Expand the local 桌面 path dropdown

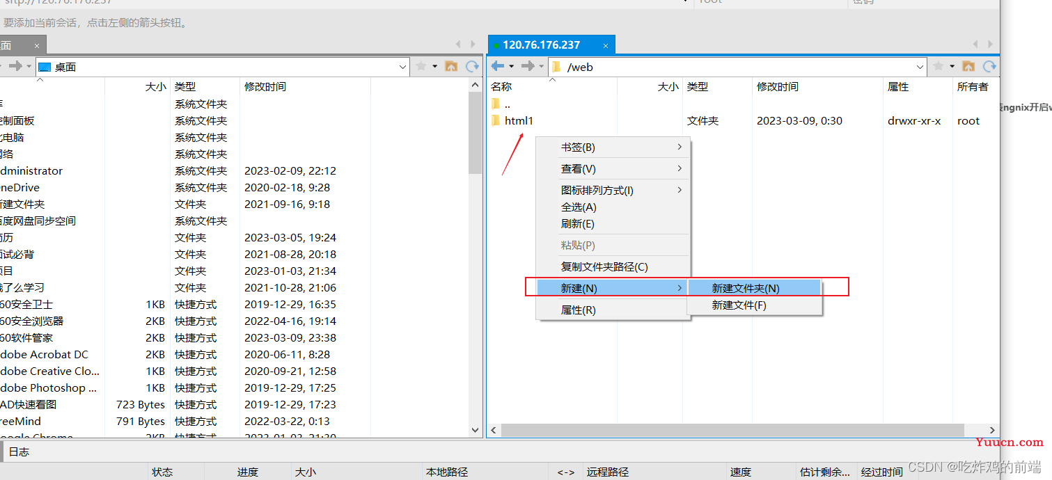(402, 67)
